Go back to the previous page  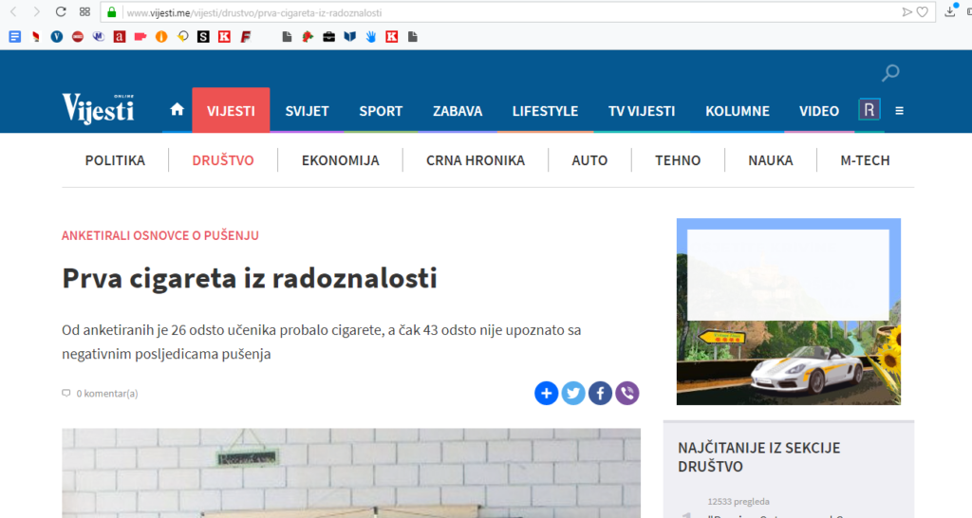click(13, 11)
